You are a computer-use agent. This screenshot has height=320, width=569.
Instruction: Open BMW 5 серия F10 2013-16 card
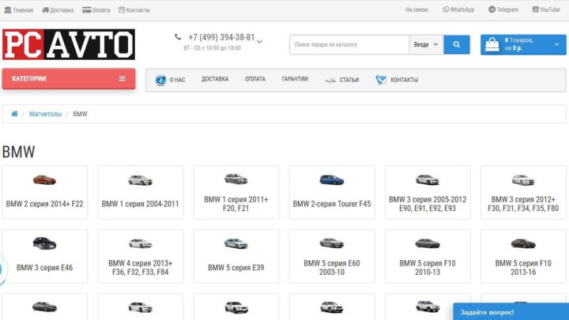523,256
